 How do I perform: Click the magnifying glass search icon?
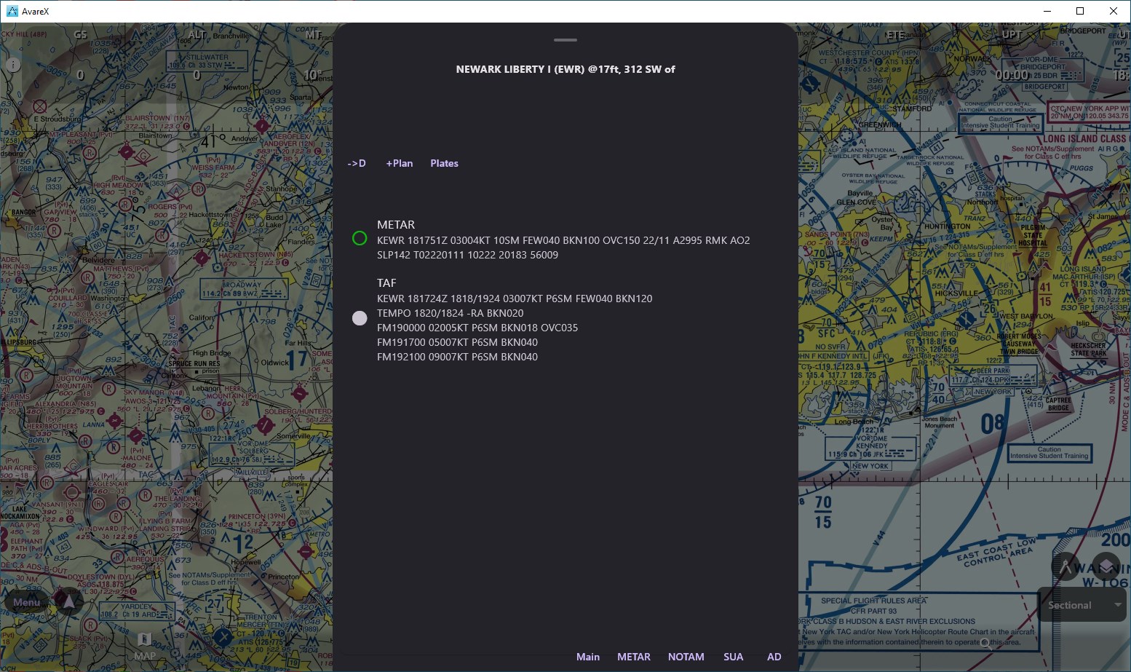coord(985,643)
